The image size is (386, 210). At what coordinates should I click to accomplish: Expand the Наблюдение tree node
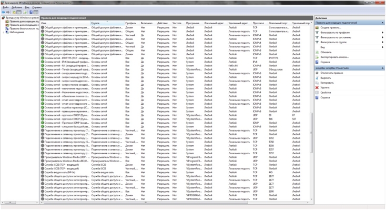4,32
